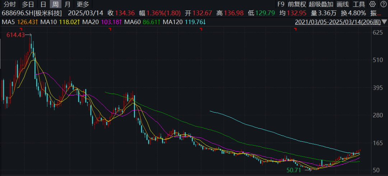This screenshot has height=176, width=388.
Task: Open the 前复权 price adjustment dropdown
Action: tap(297, 4)
